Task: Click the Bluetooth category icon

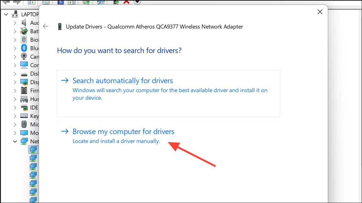Action: [x=24, y=48]
